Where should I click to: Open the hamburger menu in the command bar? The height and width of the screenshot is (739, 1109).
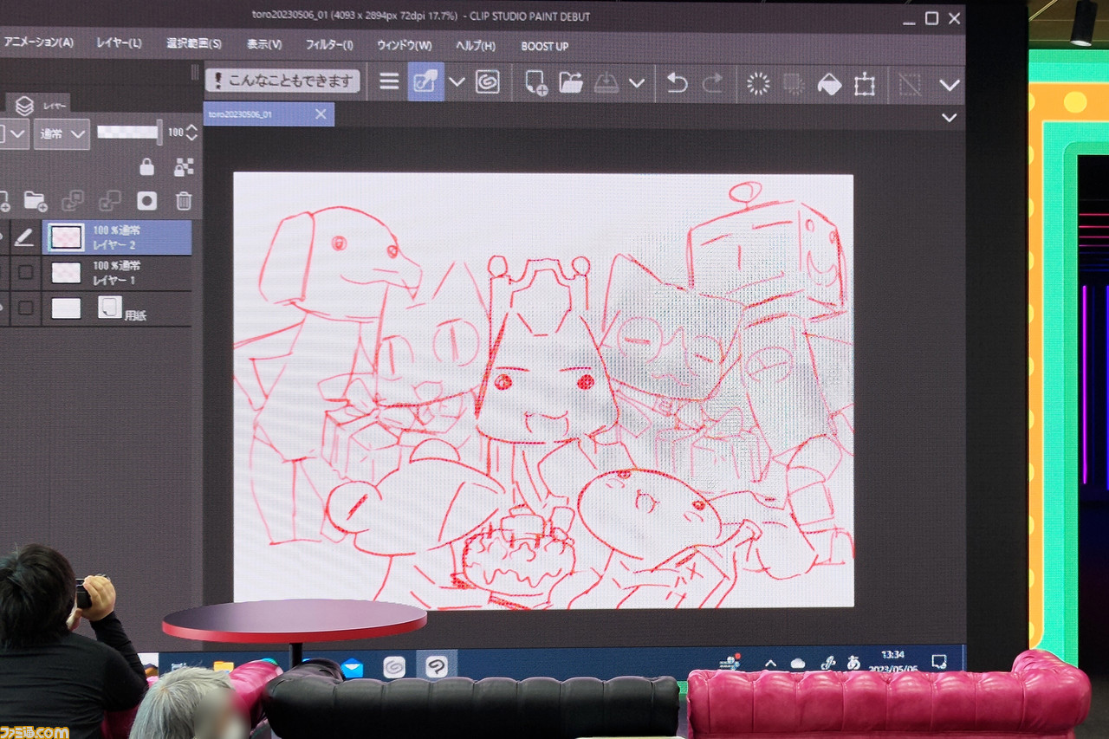pyautogui.click(x=390, y=82)
